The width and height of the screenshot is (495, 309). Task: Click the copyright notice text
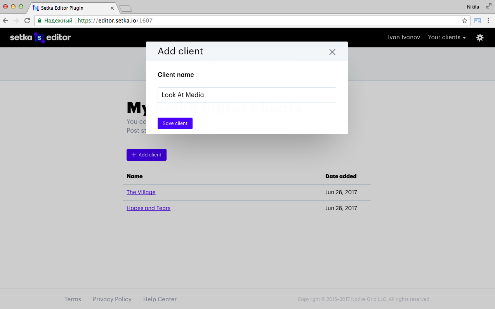pyautogui.click(x=363, y=299)
